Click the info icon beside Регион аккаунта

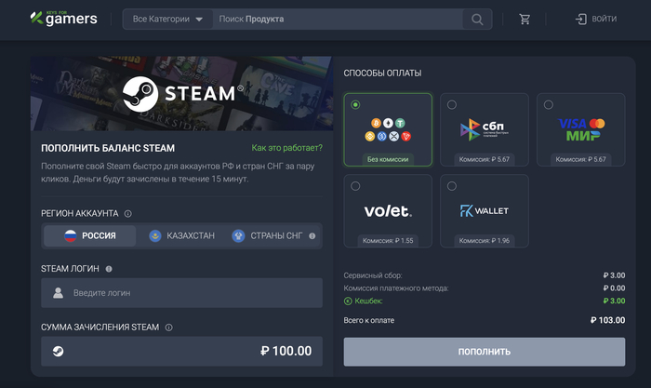(128, 213)
